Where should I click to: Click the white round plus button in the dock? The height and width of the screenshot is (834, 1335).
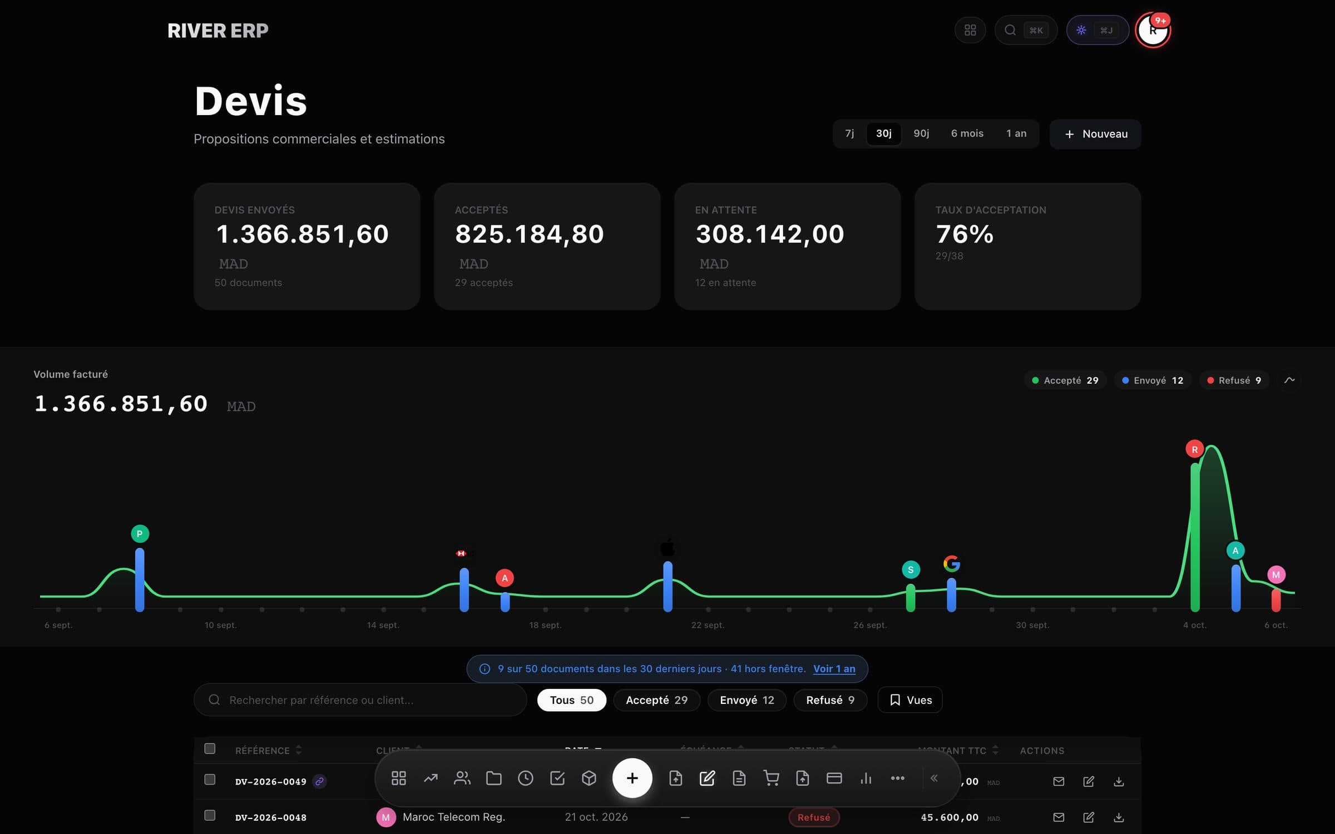coord(632,778)
